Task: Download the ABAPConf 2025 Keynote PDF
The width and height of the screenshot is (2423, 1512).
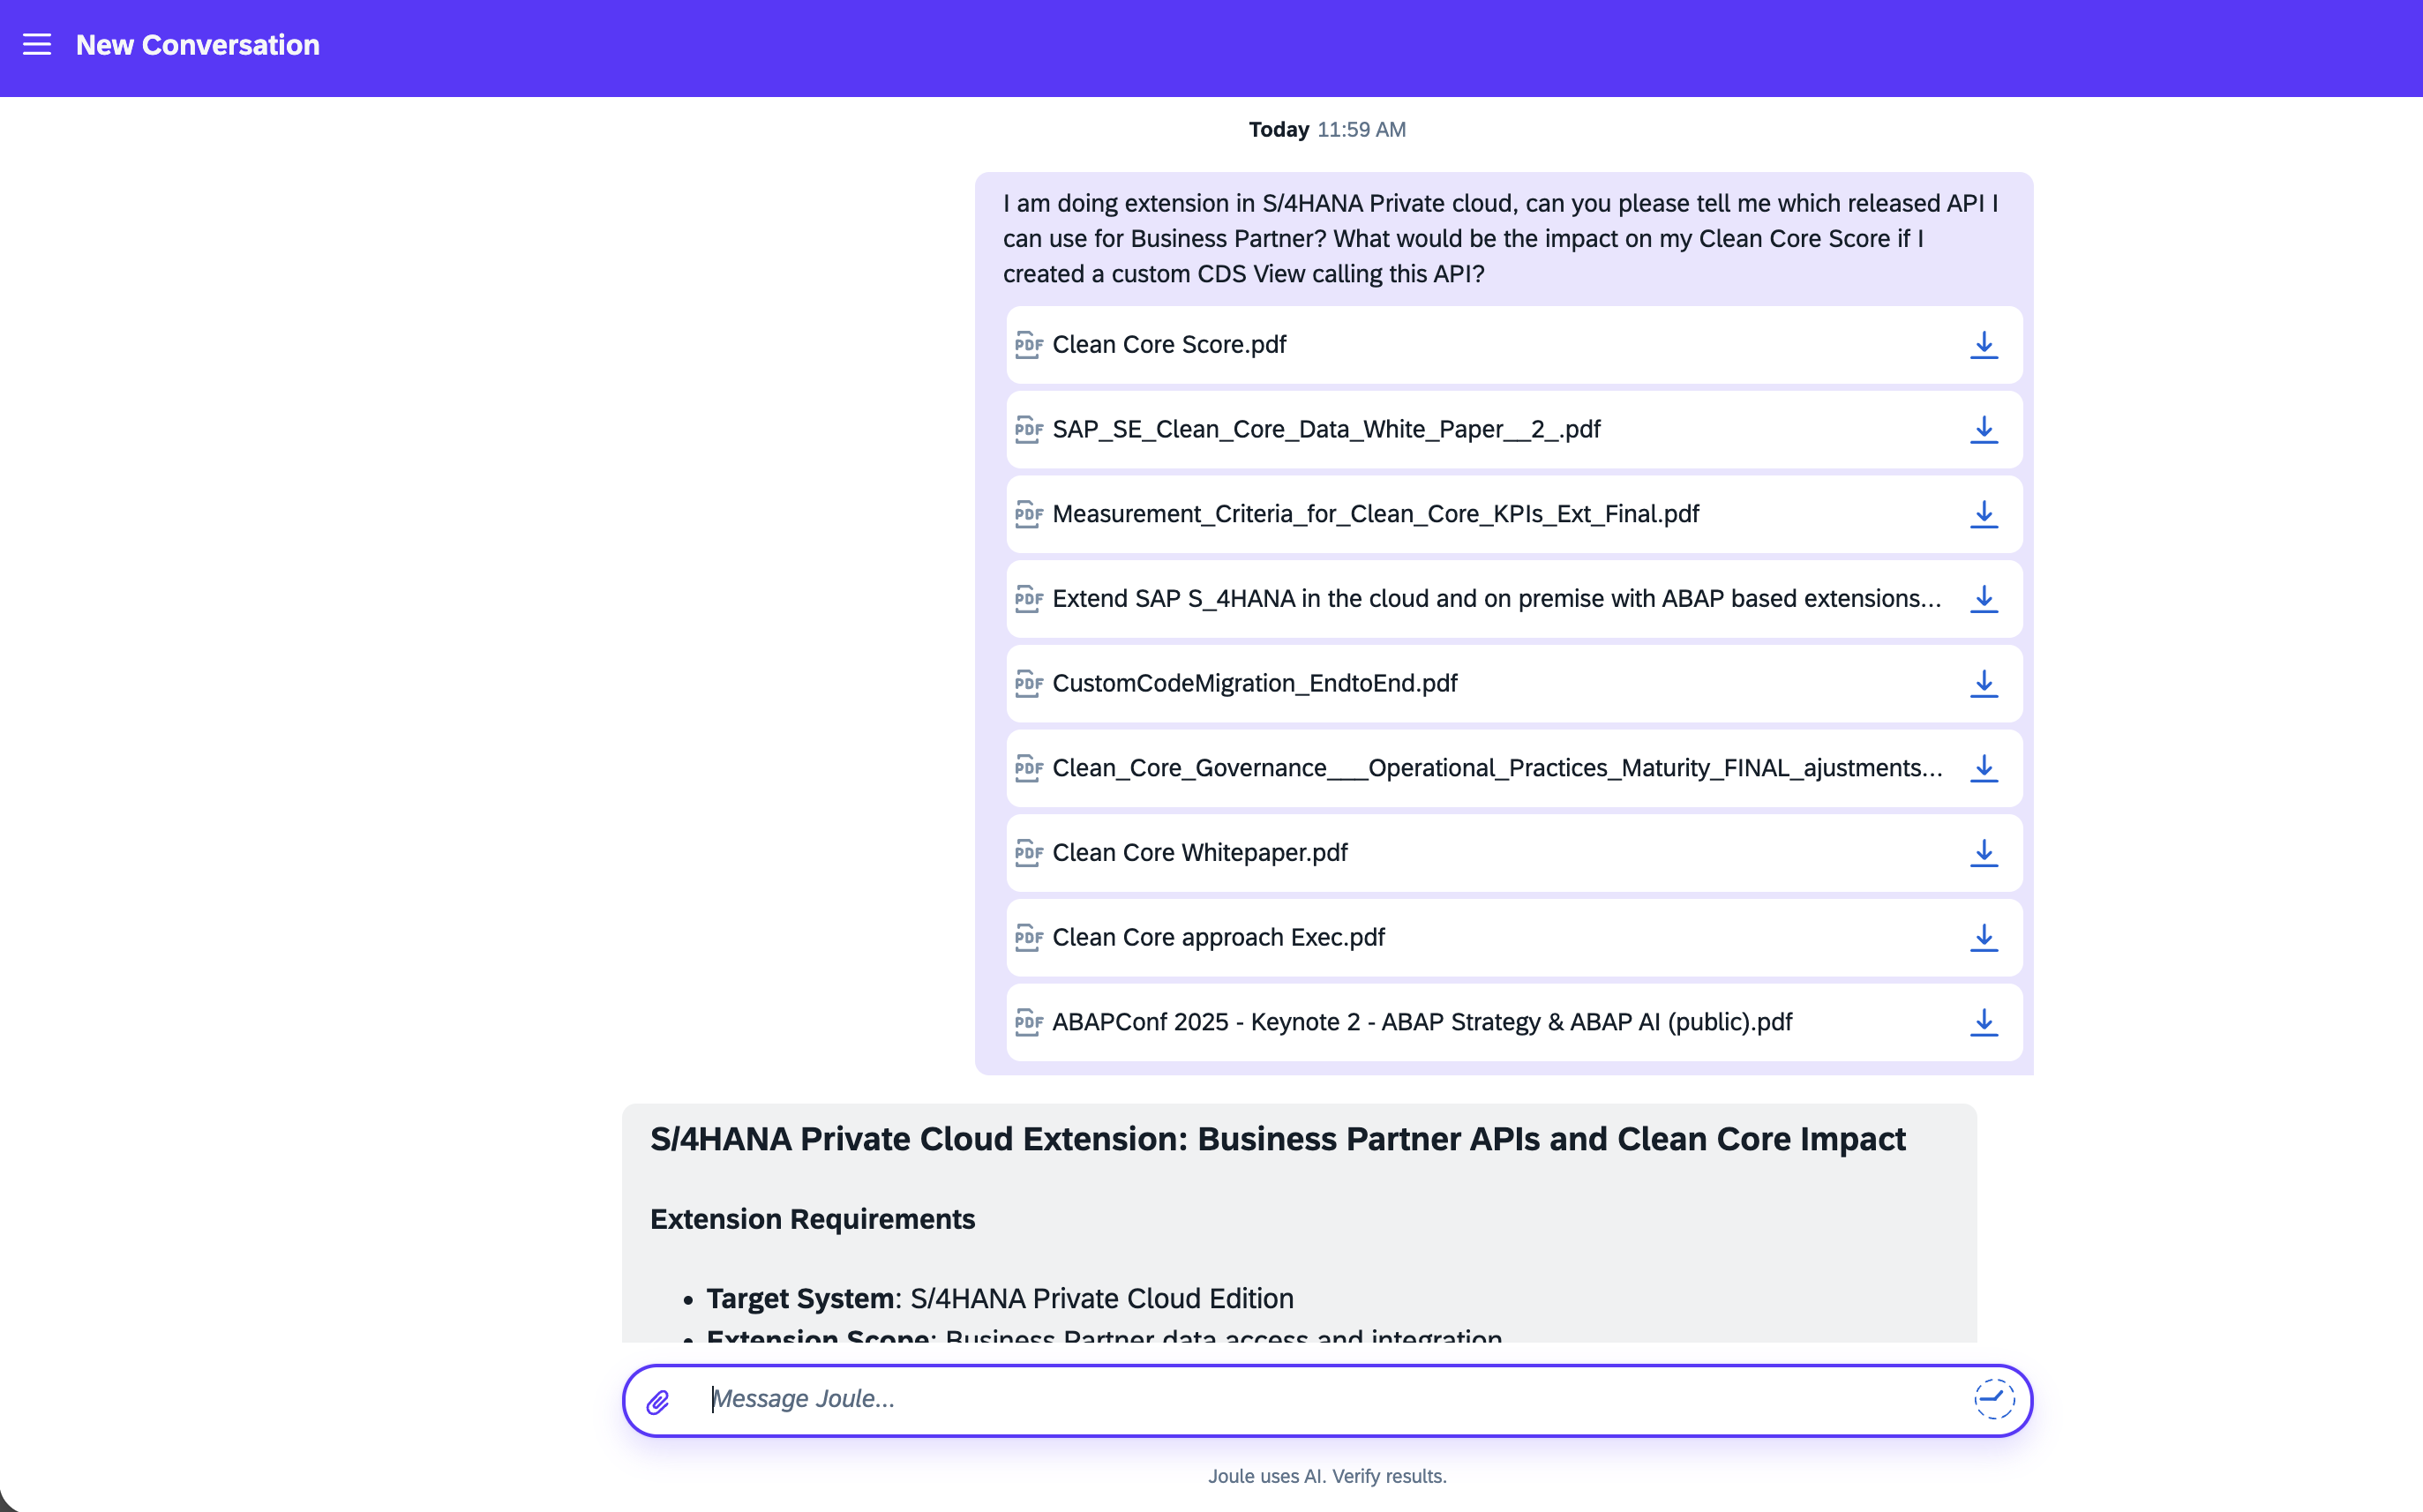Action: click(x=1983, y=1022)
